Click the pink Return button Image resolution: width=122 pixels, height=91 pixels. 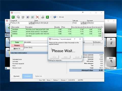point(17,45)
